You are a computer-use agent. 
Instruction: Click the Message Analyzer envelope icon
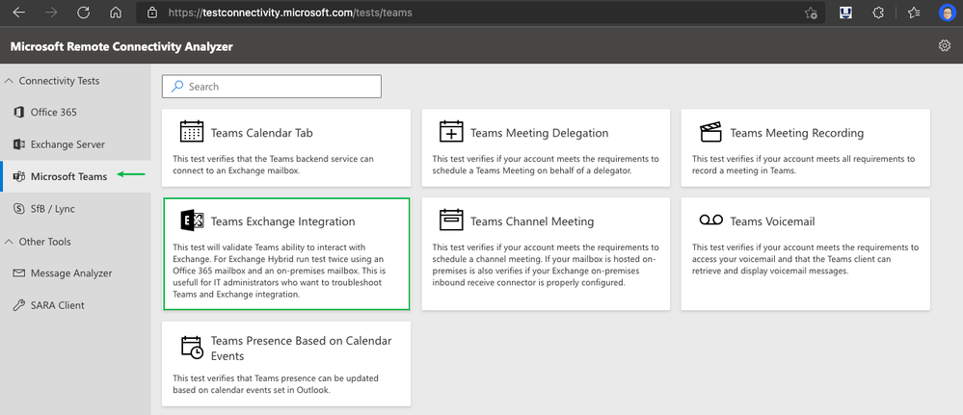coord(18,273)
